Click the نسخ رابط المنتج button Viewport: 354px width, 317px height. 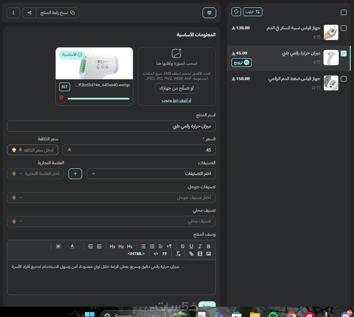point(58,13)
